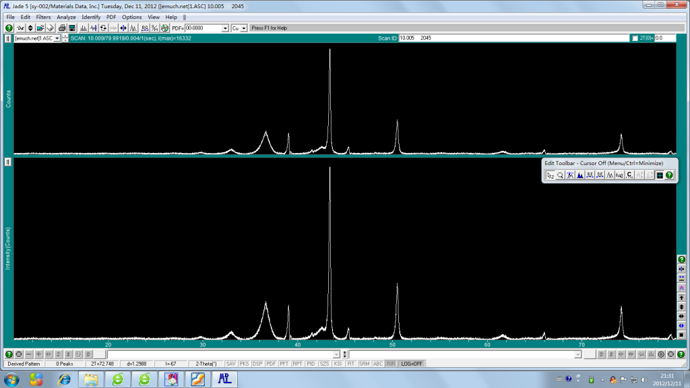Click the blue four-arrow pan icon

click(x=123, y=28)
